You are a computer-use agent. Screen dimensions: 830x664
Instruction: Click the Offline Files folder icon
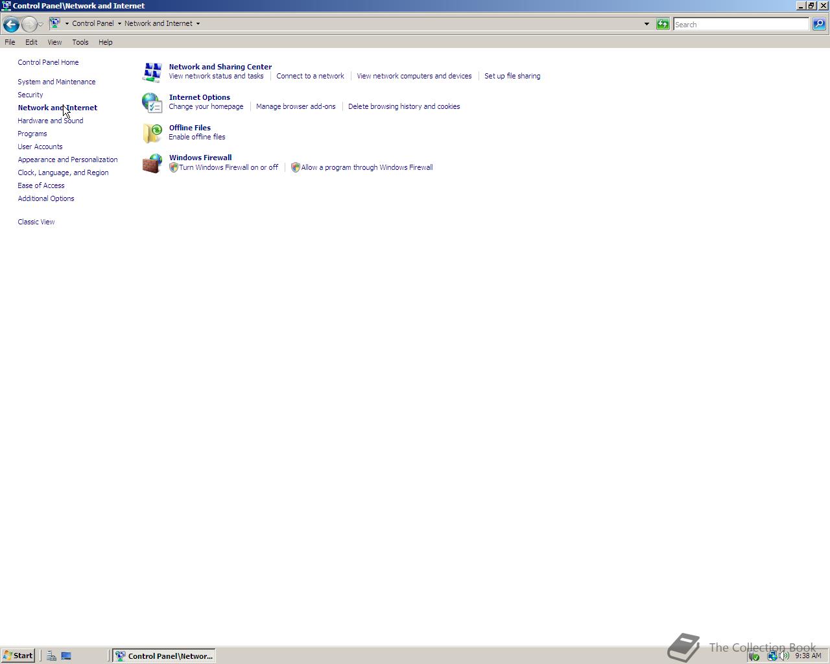152,133
